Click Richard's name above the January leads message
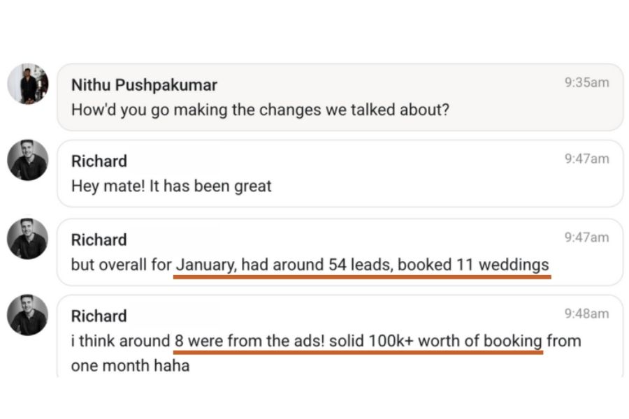 click(99, 240)
